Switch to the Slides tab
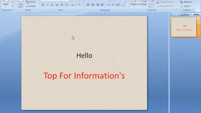Screen dimensions: 201x113 (x=196, y=14)
